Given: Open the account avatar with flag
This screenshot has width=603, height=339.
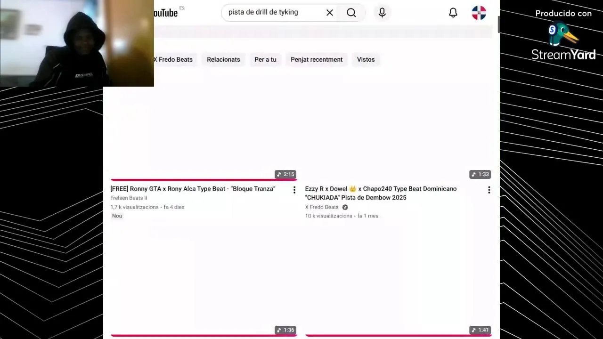Looking at the screenshot, I should point(479,13).
